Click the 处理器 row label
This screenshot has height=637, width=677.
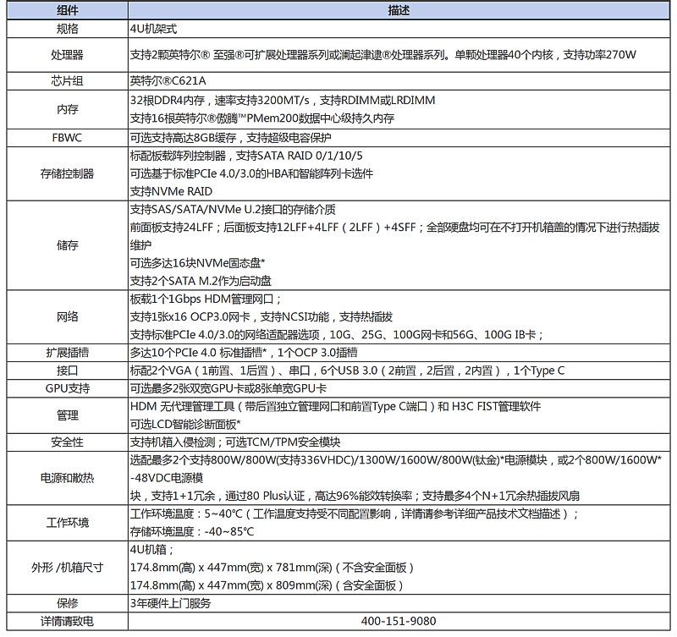[x=68, y=55]
